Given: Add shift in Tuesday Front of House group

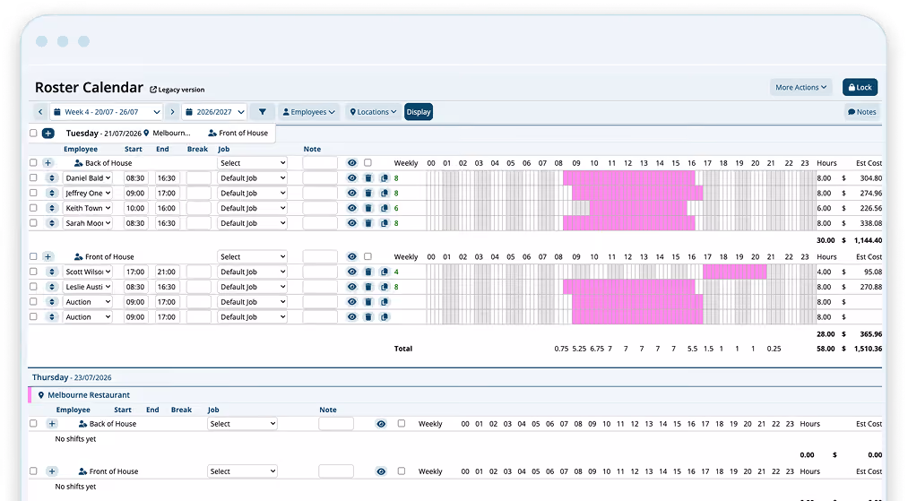Looking at the screenshot, I should (48, 256).
